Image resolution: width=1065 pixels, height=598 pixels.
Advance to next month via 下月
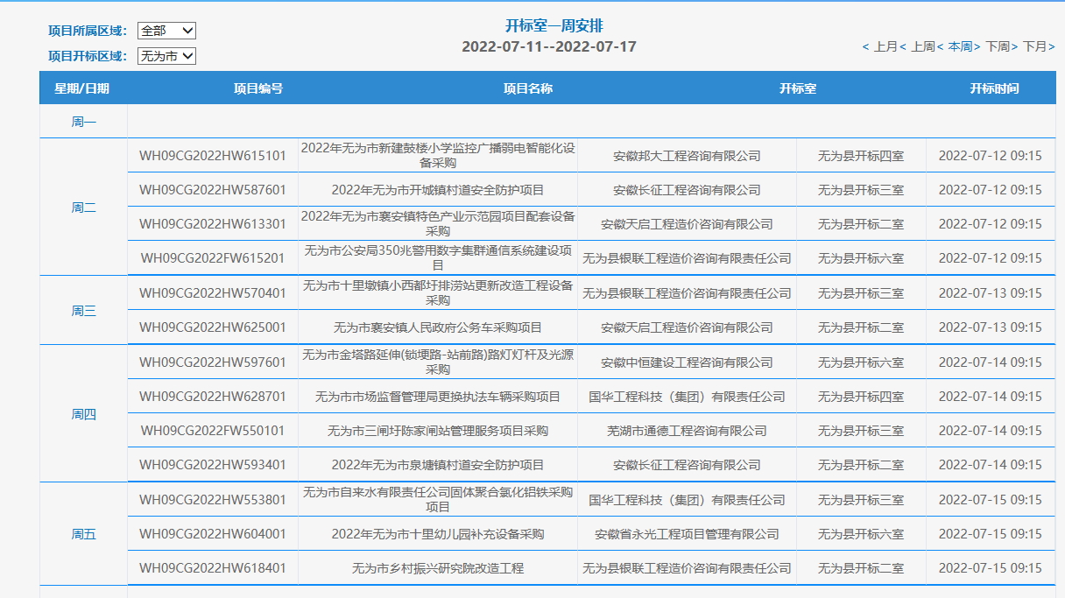coord(1035,46)
